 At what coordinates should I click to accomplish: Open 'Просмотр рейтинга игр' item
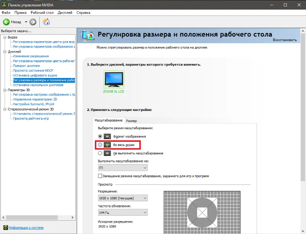click(x=31, y=119)
